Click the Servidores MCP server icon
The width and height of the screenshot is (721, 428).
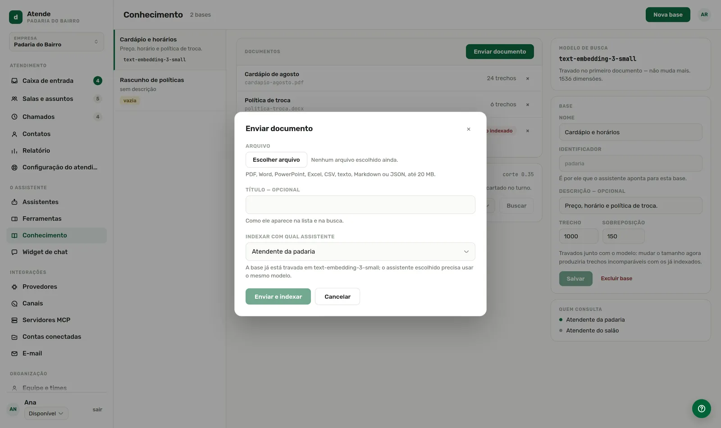(14, 320)
